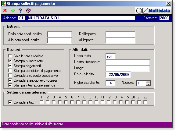Click the Luogo input field
The height and width of the screenshot is (131, 176).
(x=128, y=69)
